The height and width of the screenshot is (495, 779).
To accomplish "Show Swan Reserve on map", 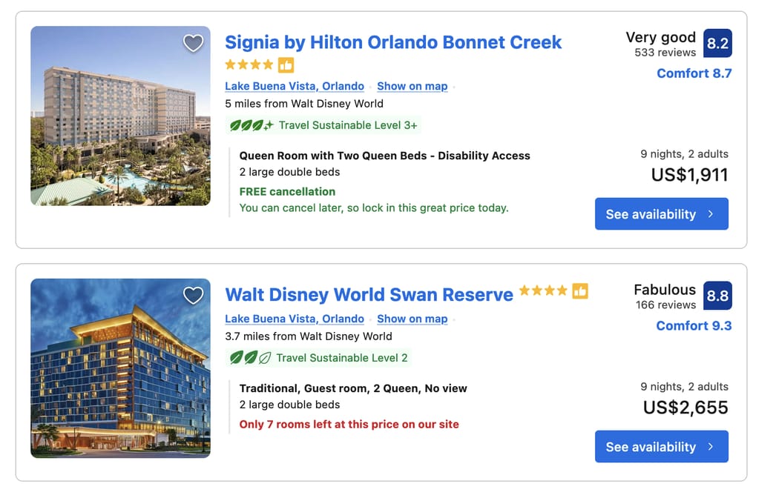I will [412, 319].
